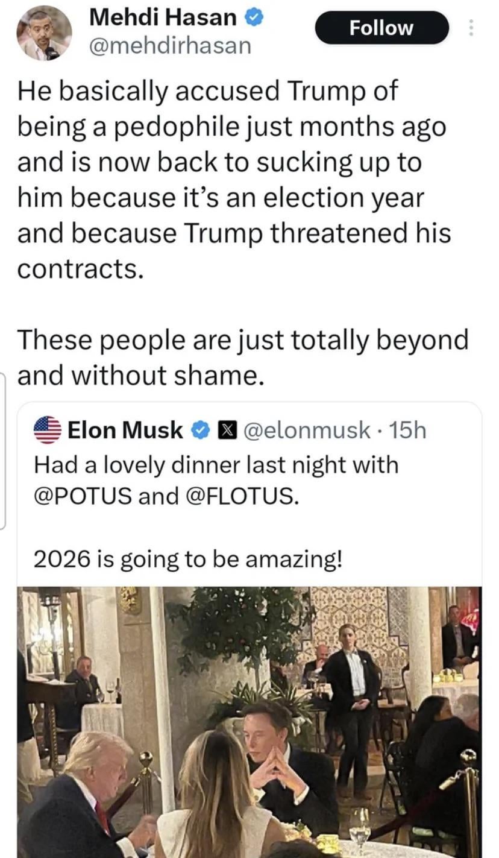Click the American flag avatar in quoted tweet

(x=48, y=430)
